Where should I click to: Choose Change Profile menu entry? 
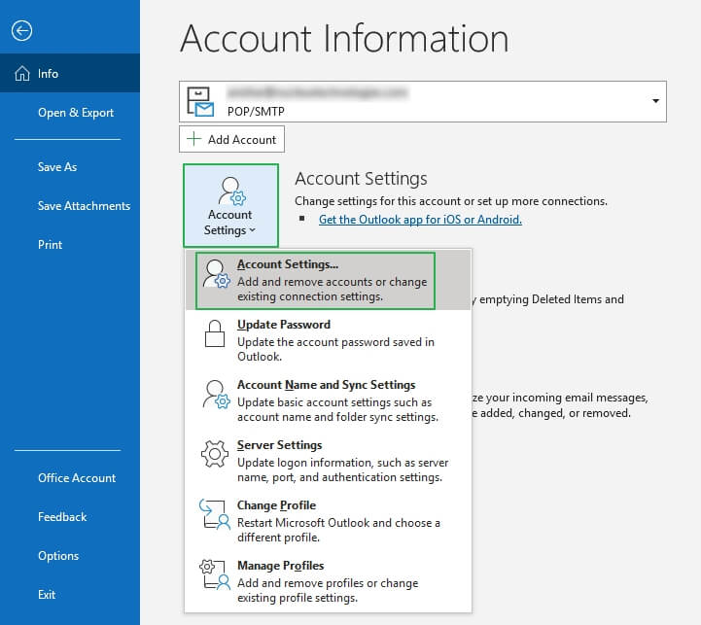click(x=328, y=521)
